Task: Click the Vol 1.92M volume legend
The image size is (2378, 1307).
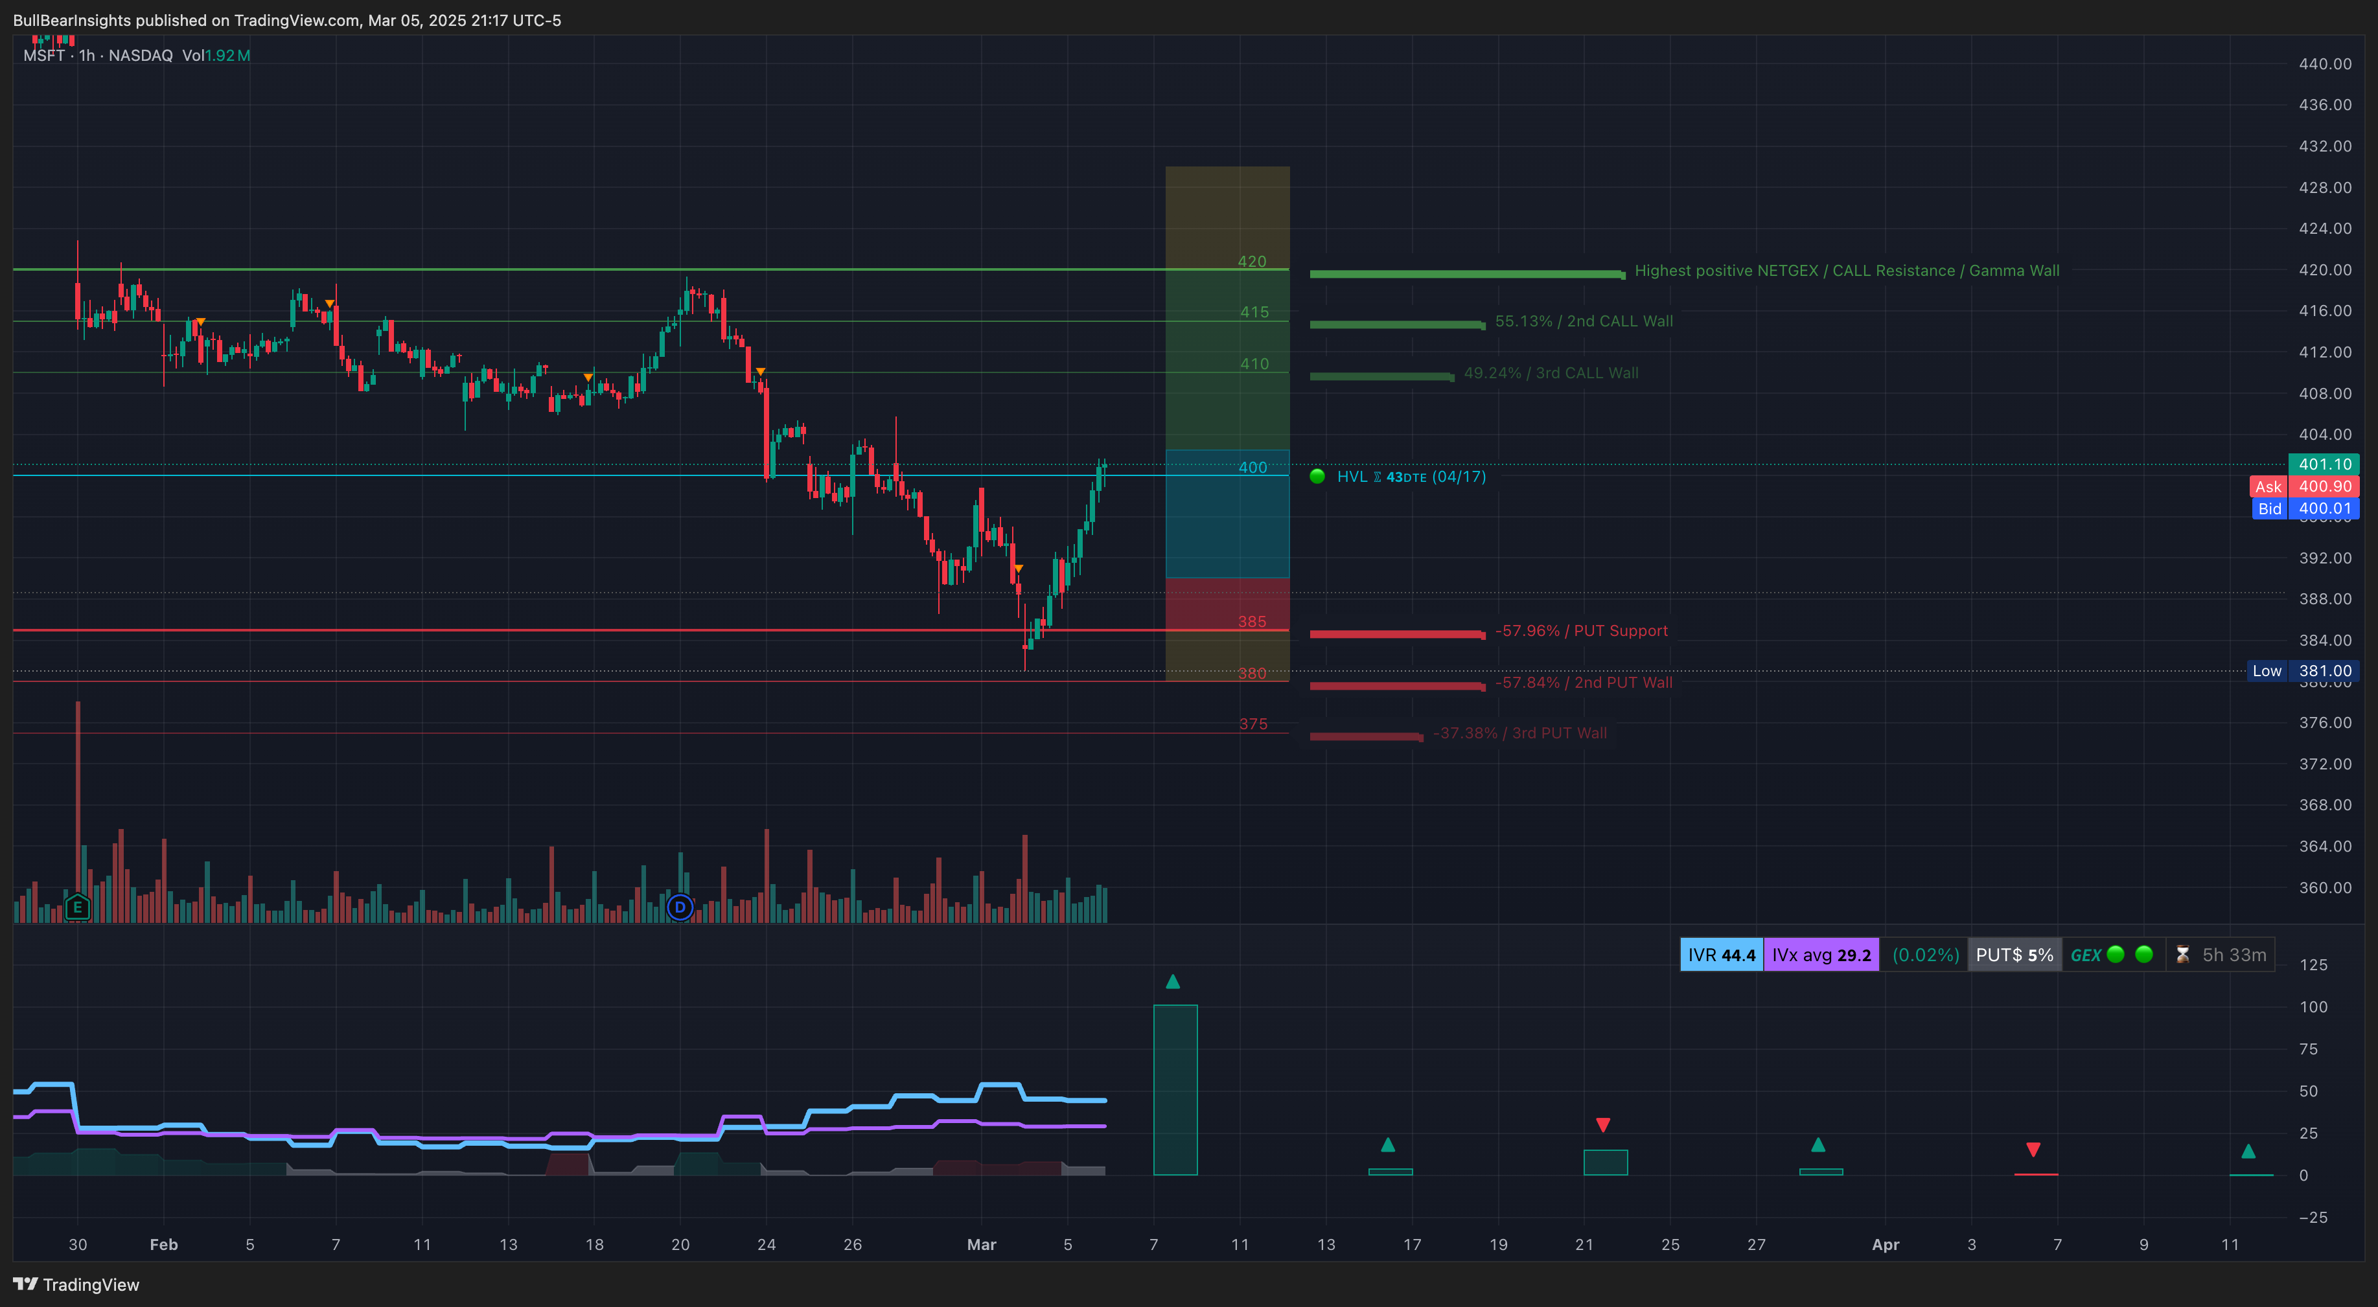Action: (216, 56)
